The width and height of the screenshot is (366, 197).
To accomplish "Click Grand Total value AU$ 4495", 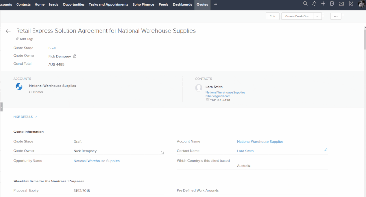I will (x=56, y=64).
